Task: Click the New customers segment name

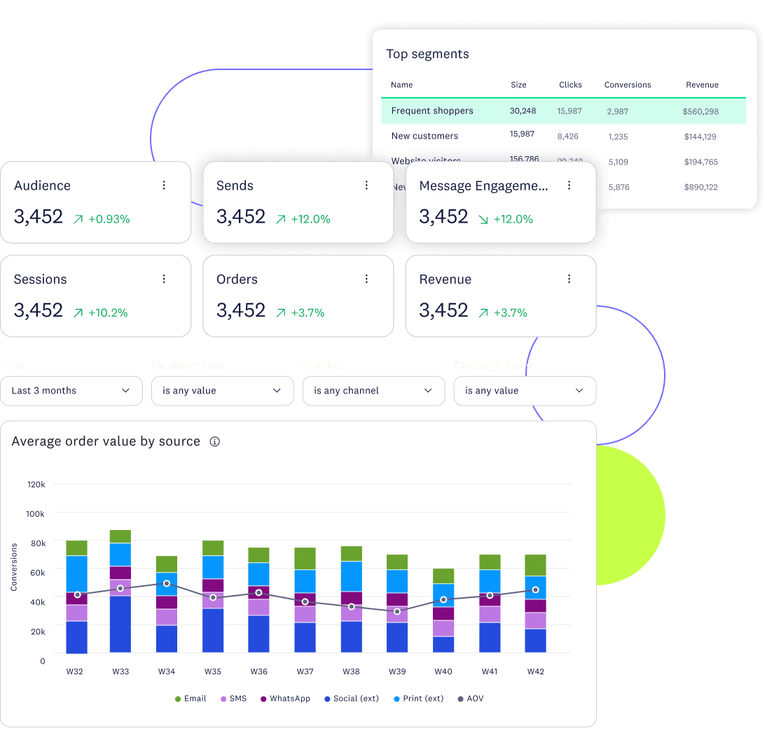Action: pyautogui.click(x=424, y=136)
